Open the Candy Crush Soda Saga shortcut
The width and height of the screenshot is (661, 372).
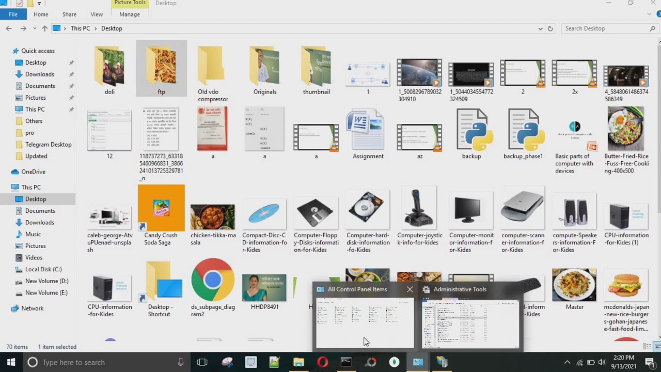[x=161, y=215]
